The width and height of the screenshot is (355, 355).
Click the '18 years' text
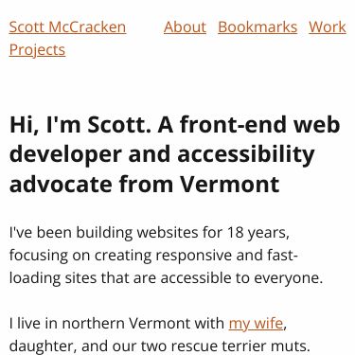point(257,233)
